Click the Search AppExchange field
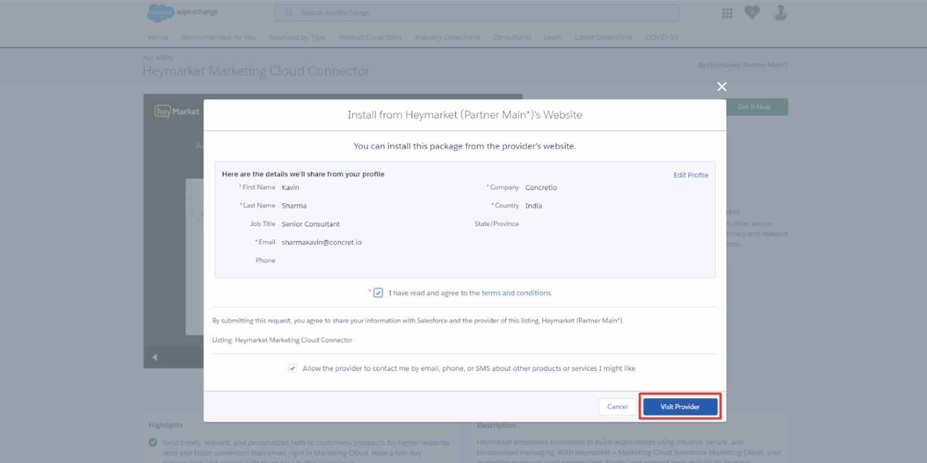 point(477,13)
